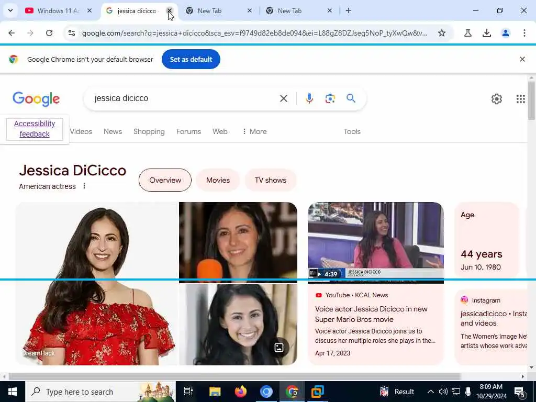Open the Google apps grid
The image size is (536, 402).
(520, 99)
